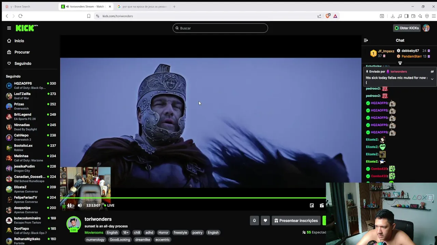Reload the page

click(20, 16)
